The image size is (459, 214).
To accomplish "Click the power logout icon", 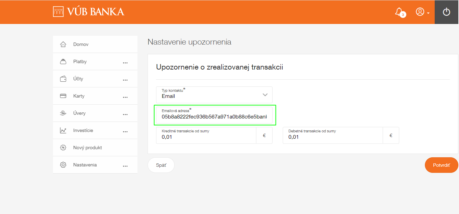I will [x=447, y=12].
